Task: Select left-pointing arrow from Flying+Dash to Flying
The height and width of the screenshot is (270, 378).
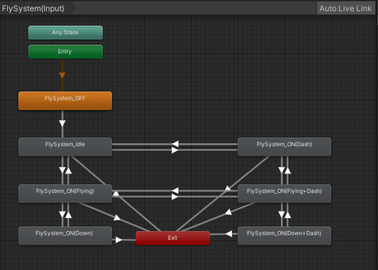Action: pos(175,191)
